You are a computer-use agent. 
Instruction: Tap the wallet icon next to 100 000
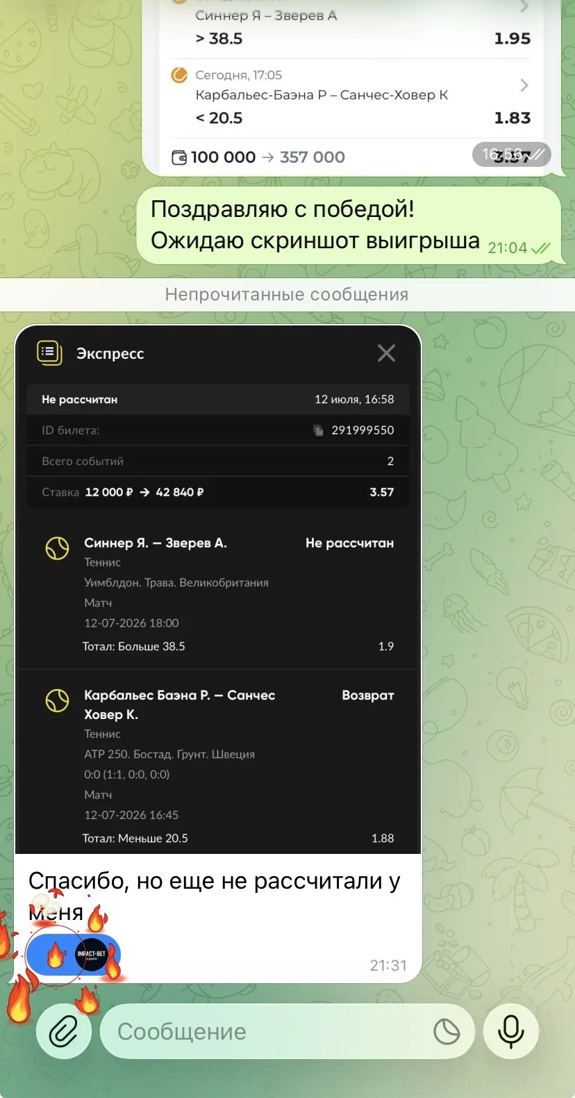(179, 158)
